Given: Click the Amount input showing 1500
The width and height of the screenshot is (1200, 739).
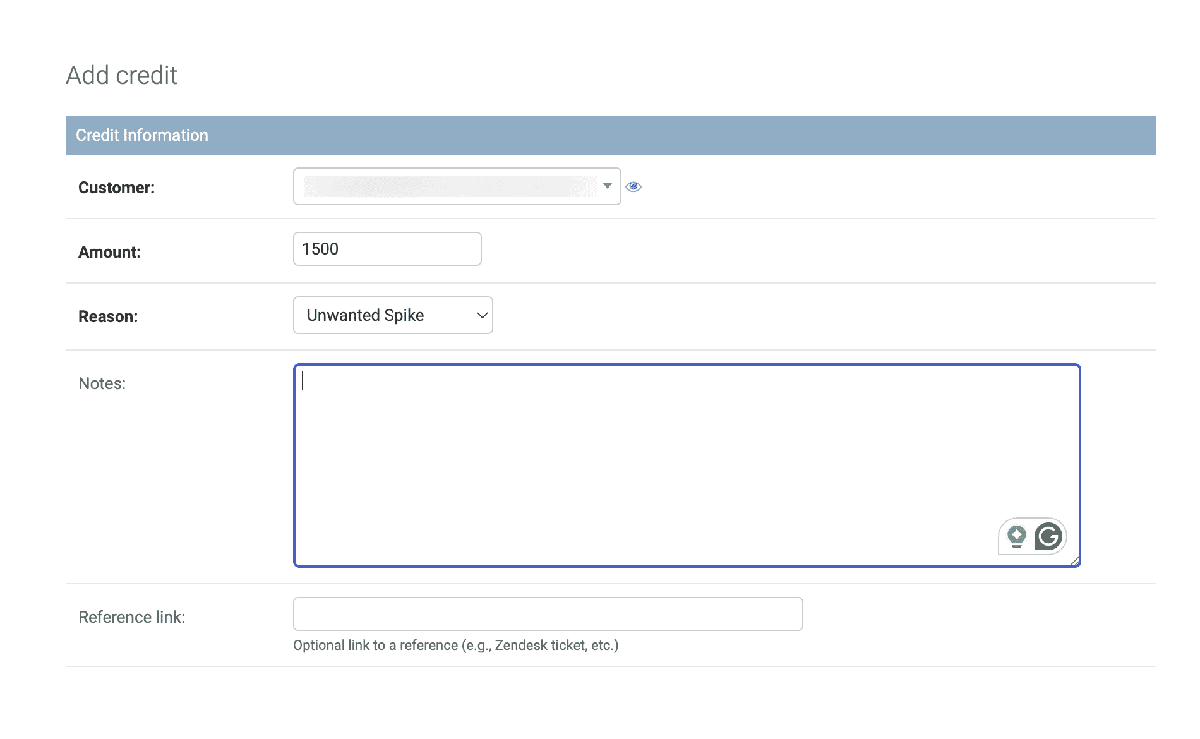Looking at the screenshot, I should [x=387, y=248].
